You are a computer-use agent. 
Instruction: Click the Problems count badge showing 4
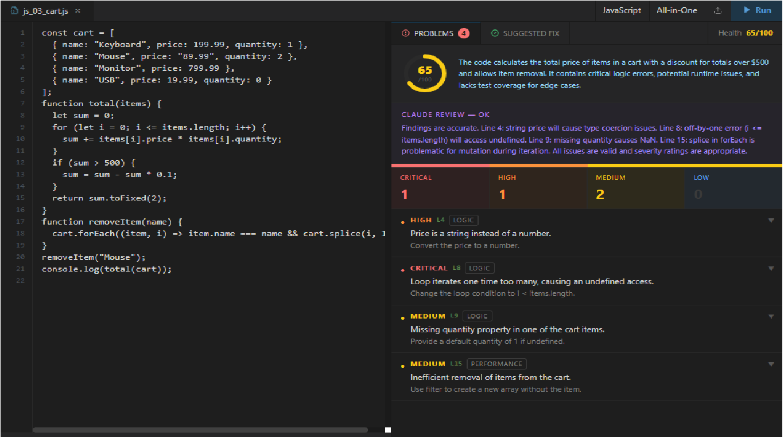(x=463, y=33)
